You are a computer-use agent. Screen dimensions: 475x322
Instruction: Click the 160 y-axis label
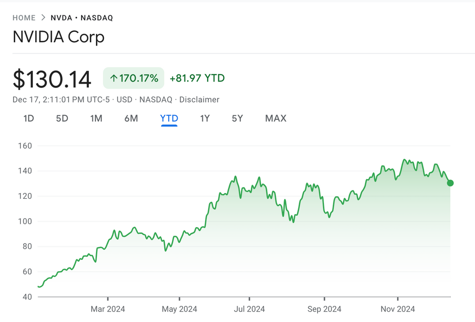24,146
